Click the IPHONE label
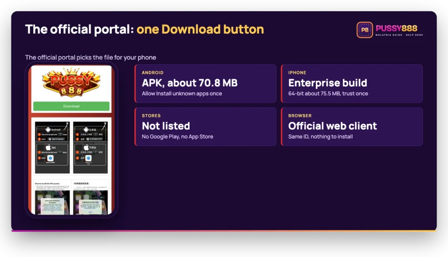Screen dimensions: 448x257 [297, 73]
